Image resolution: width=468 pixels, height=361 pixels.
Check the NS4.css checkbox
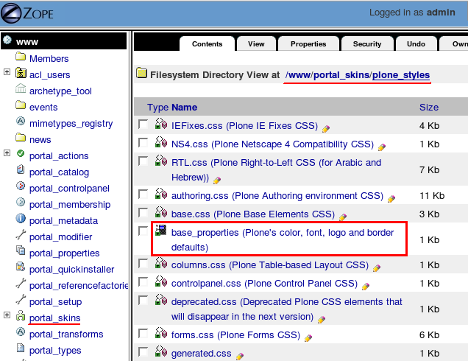point(143,142)
